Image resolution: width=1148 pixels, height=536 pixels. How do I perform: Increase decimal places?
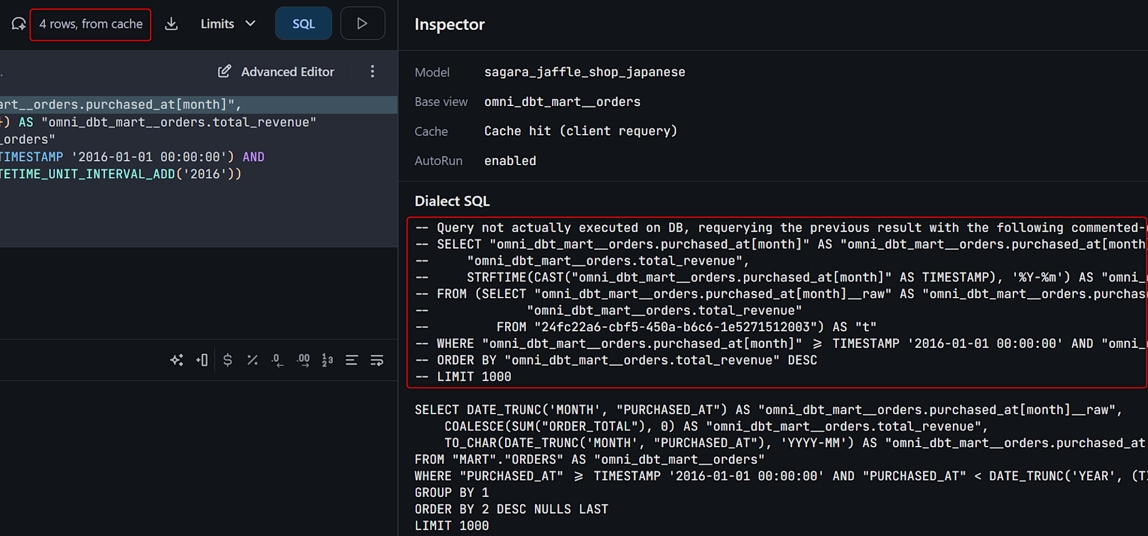coord(303,360)
